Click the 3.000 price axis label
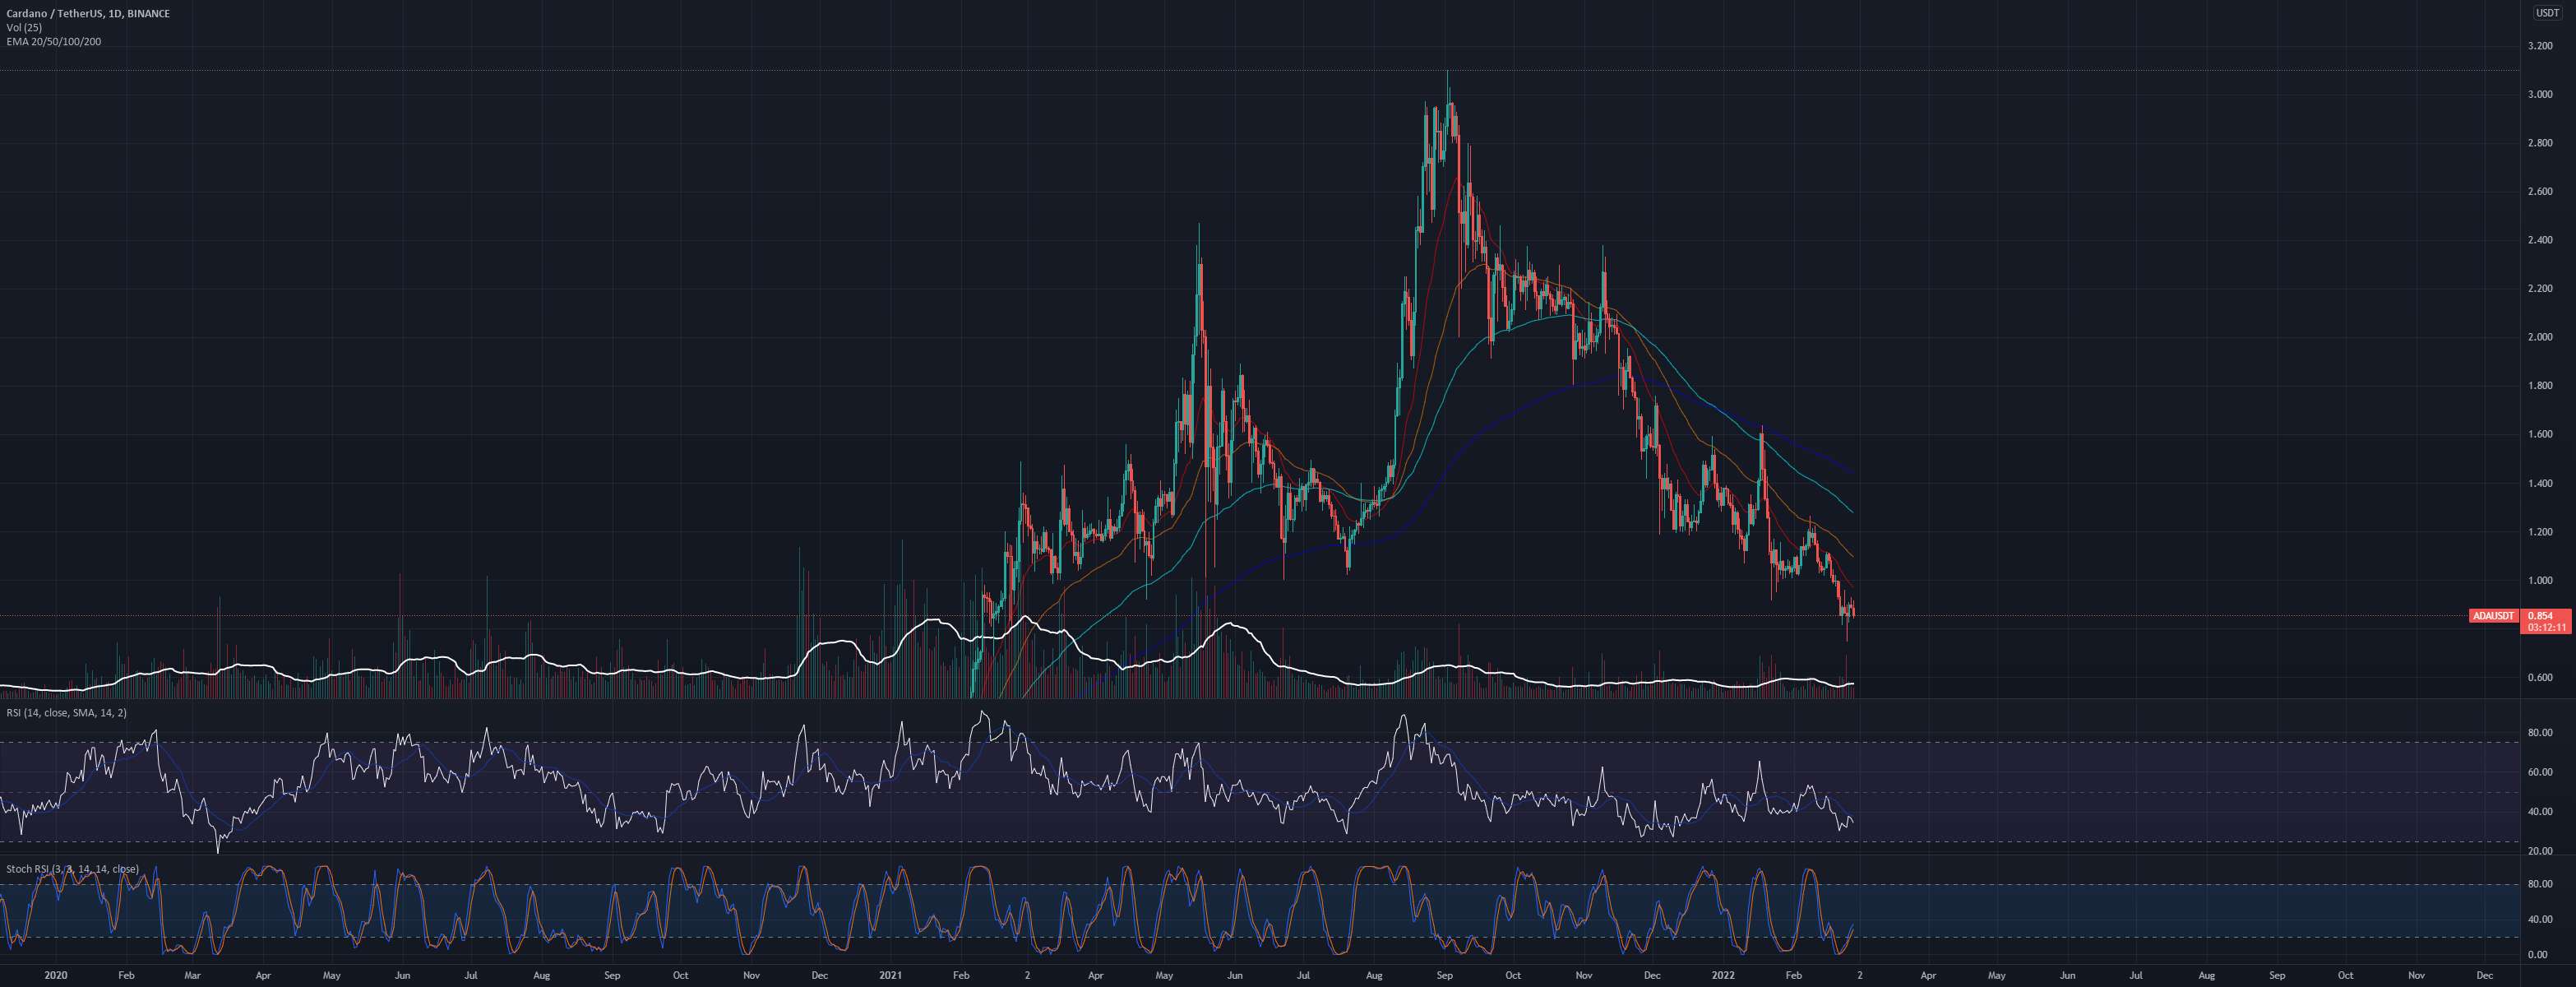Viewport: 2576px width, 987px height. click(2540, 95)
